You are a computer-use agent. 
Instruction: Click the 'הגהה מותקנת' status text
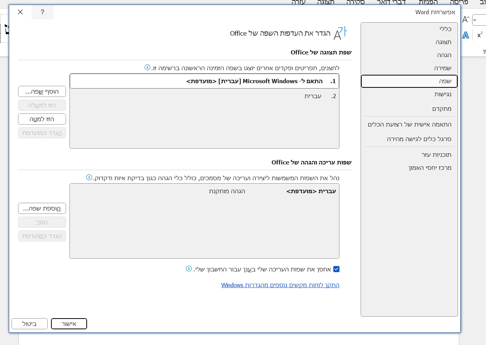(227, 191)
